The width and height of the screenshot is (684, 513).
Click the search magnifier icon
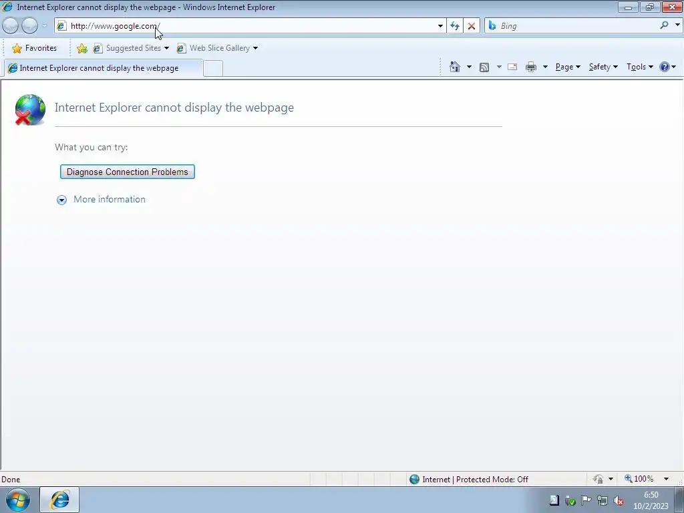point(664,25)
